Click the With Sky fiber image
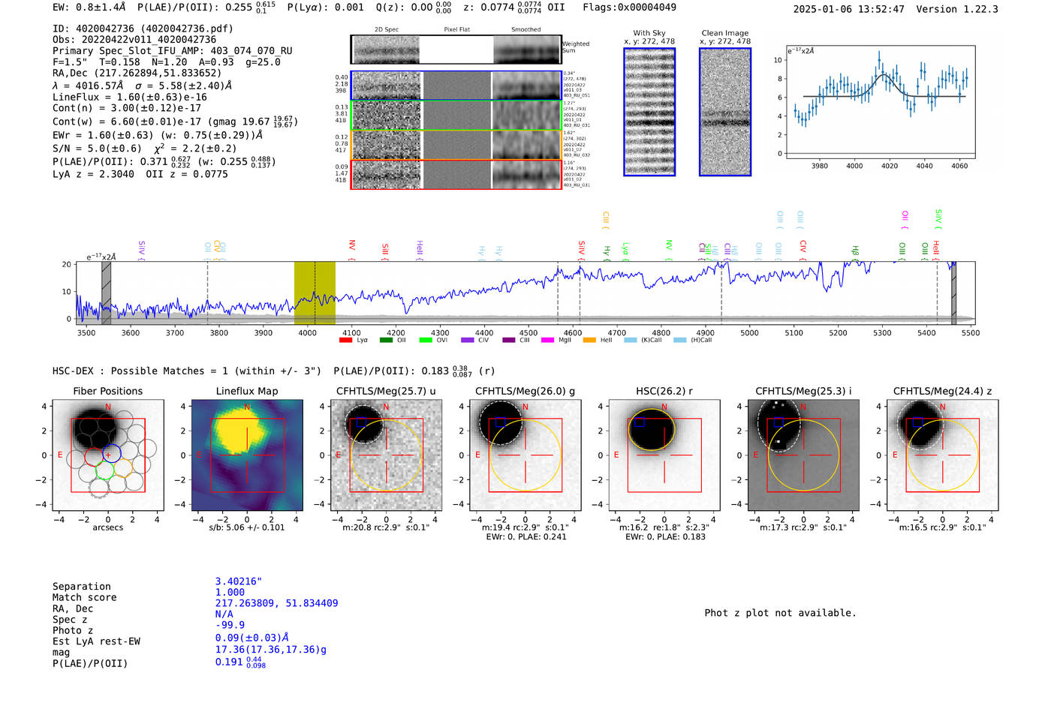The height and width of the screenshot is (715, 1051). coord(649,112)
